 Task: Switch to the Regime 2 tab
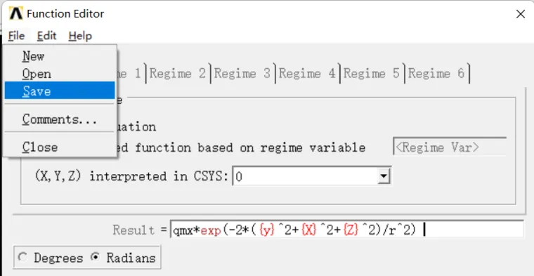click(178, 73)
